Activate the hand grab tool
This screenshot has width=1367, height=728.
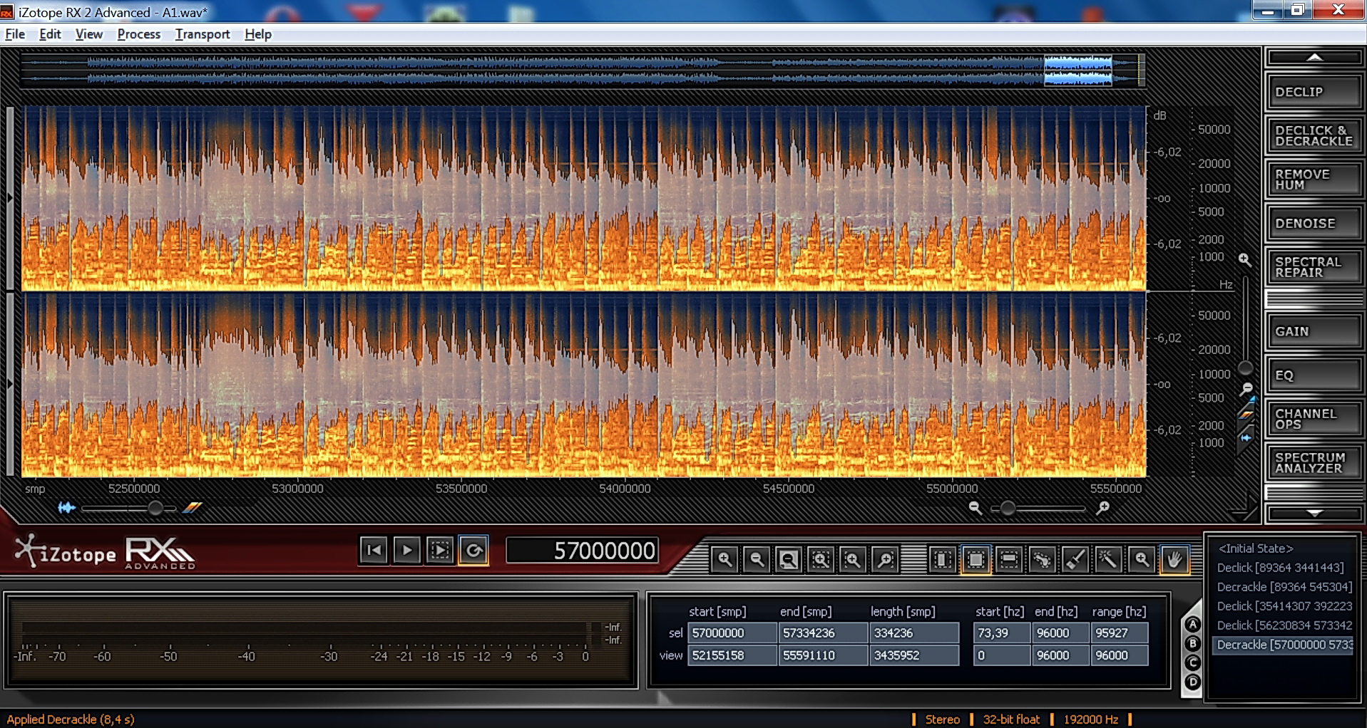click(1174, 560)
